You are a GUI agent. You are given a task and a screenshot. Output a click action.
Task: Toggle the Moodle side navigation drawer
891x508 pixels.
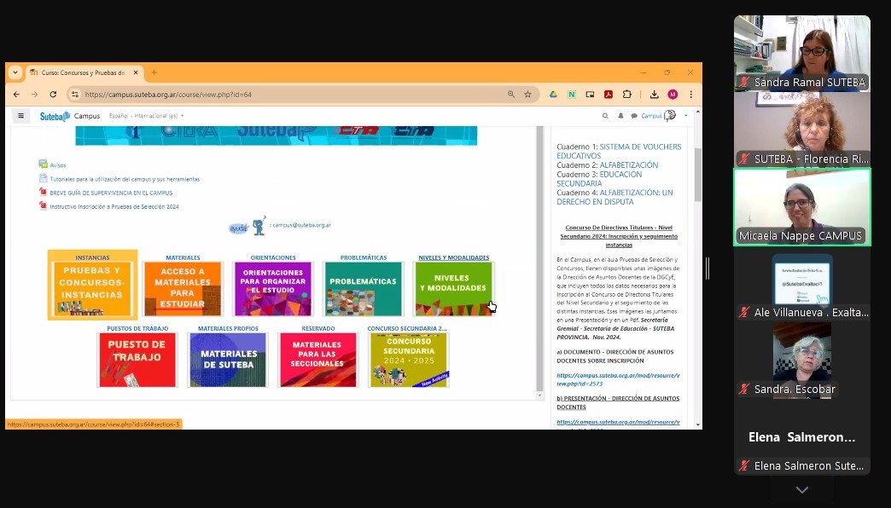point(20,116)
